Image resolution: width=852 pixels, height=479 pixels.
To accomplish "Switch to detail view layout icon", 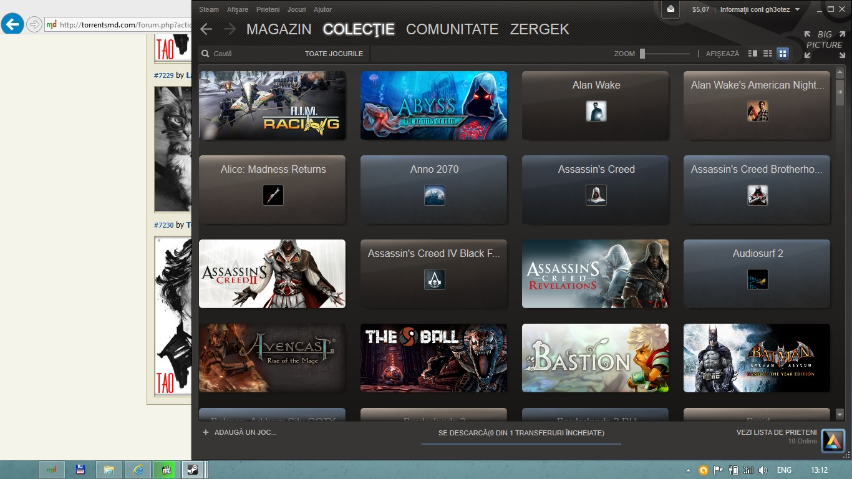I will coord(752,54).
